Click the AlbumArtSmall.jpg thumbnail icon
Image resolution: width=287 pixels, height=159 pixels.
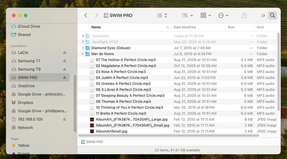pos(92,131)
